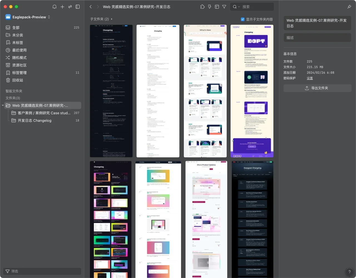Click the switch library arrows icon

[x=70, y=7]
